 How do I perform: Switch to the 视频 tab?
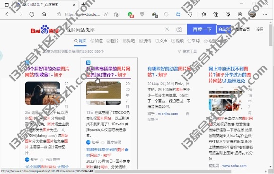coord(177,41)
